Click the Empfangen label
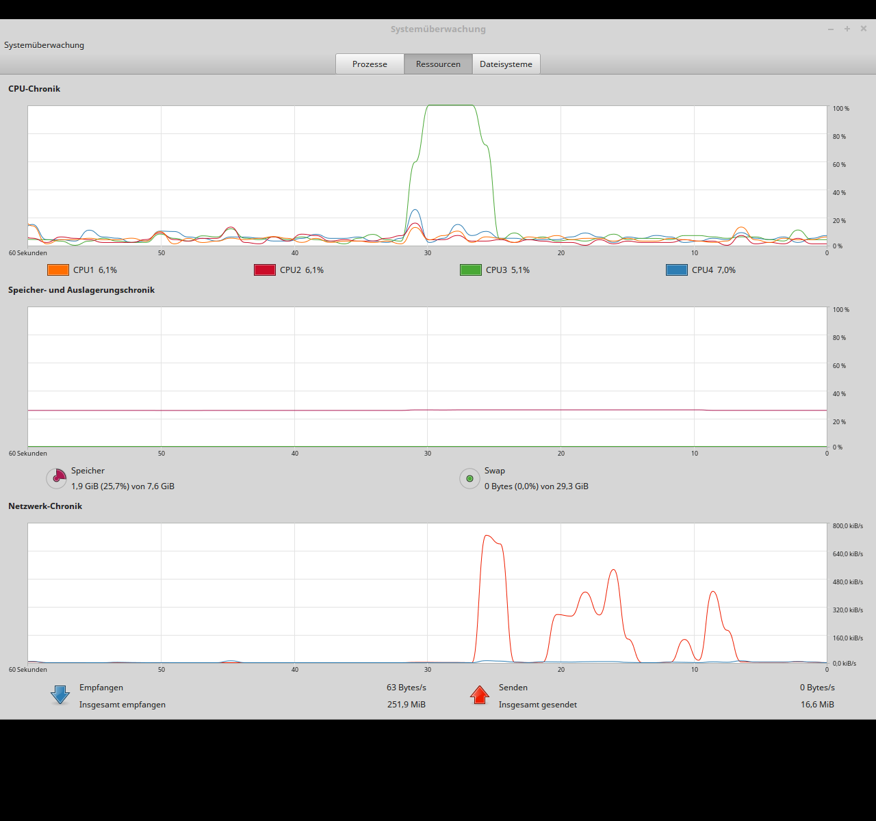Image resolution: width=876 pixels, height=821 pixels. [x=101, y=688]
